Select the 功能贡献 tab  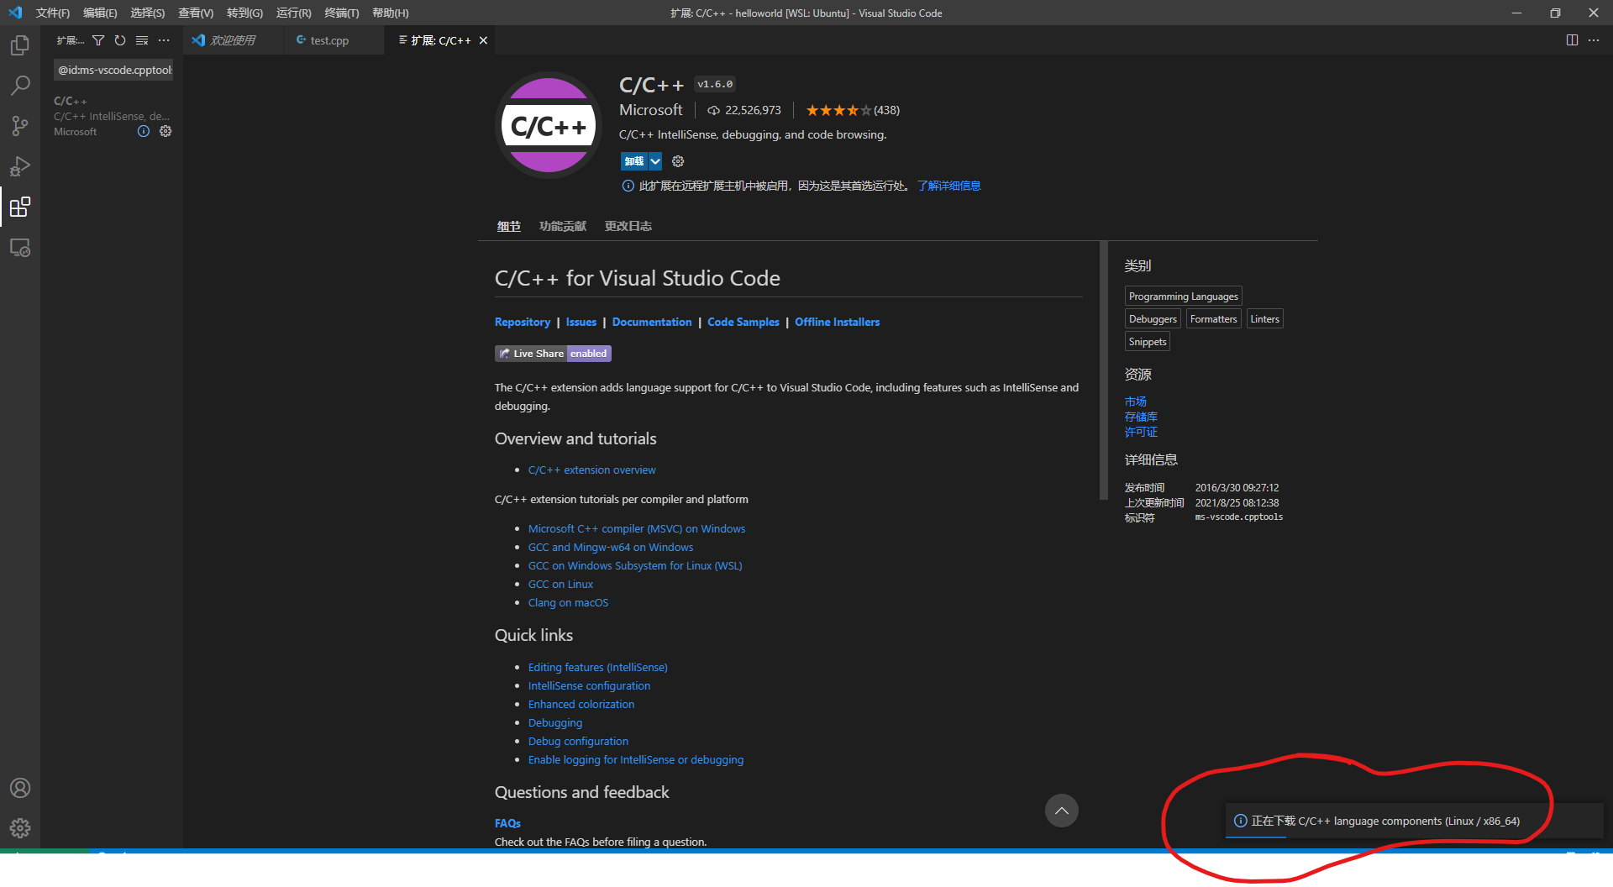(563, 226)
